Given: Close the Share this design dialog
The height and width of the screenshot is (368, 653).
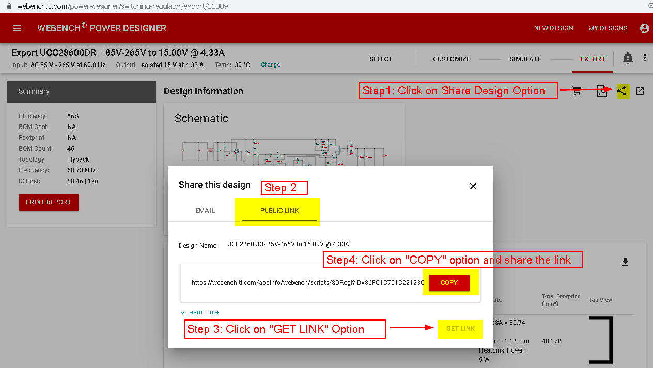Looking at the screenshot, I should click(x=473, y=186).
